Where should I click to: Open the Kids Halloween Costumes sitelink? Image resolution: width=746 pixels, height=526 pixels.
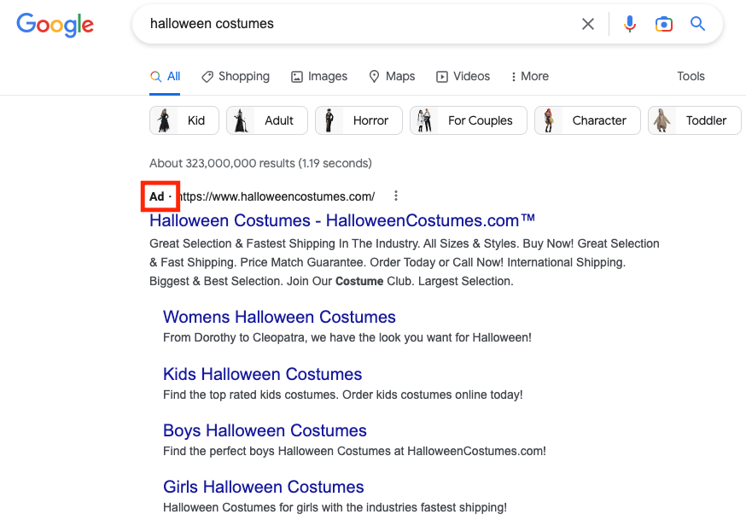(263, 374)
